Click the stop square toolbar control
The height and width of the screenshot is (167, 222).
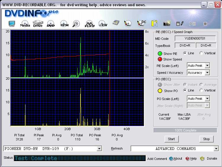(x=205, y=24)
